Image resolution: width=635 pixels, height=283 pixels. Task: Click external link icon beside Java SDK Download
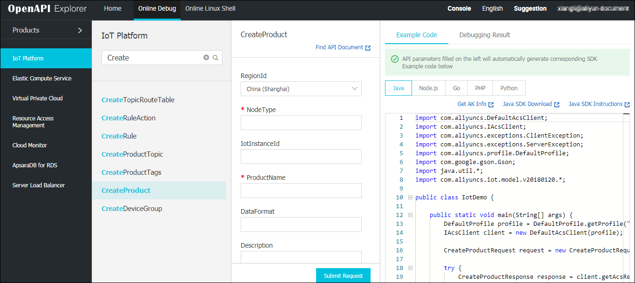(x=557, y=105)
